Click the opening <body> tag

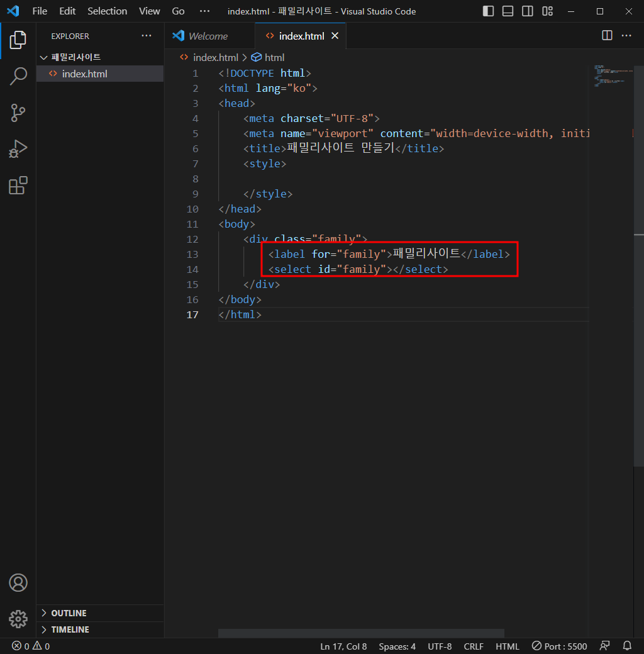pyautogui.click(x=236, y=224)
